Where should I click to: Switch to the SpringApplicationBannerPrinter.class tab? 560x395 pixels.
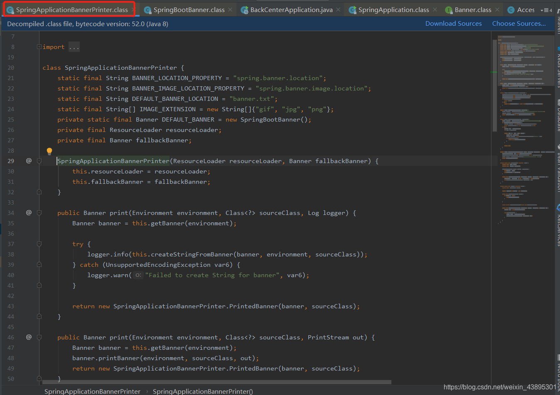[x=72, y=10]
